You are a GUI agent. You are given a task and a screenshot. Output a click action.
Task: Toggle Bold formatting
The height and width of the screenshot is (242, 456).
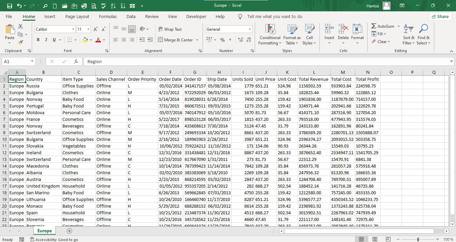pos(38,40)
